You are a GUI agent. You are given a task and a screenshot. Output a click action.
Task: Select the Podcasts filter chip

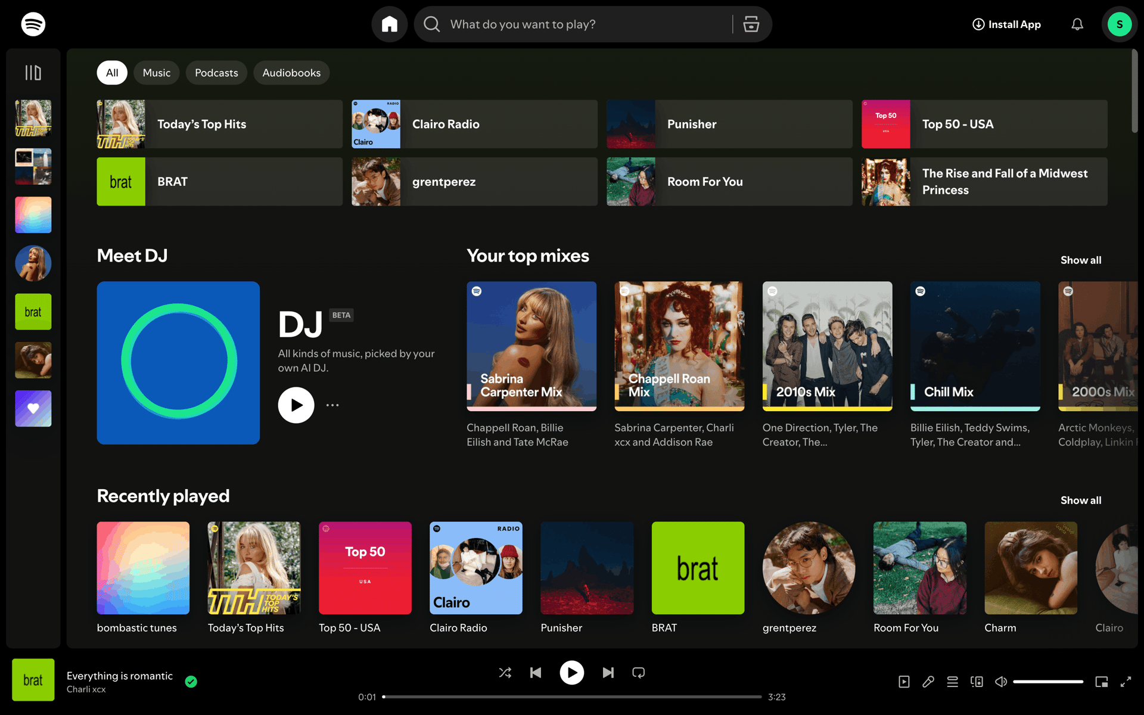point(216,73)
